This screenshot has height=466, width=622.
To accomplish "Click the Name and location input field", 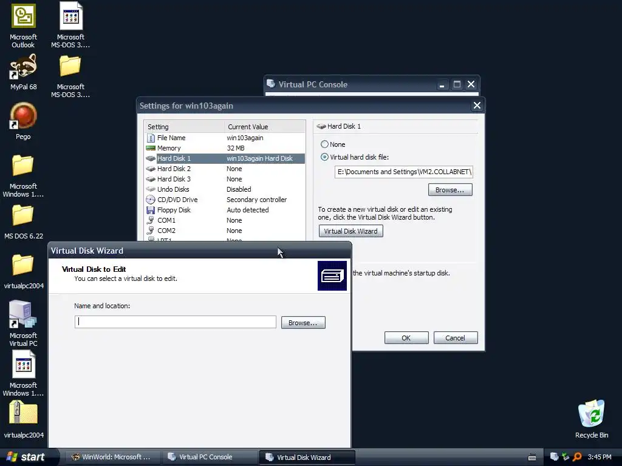I will click(176, 322).
